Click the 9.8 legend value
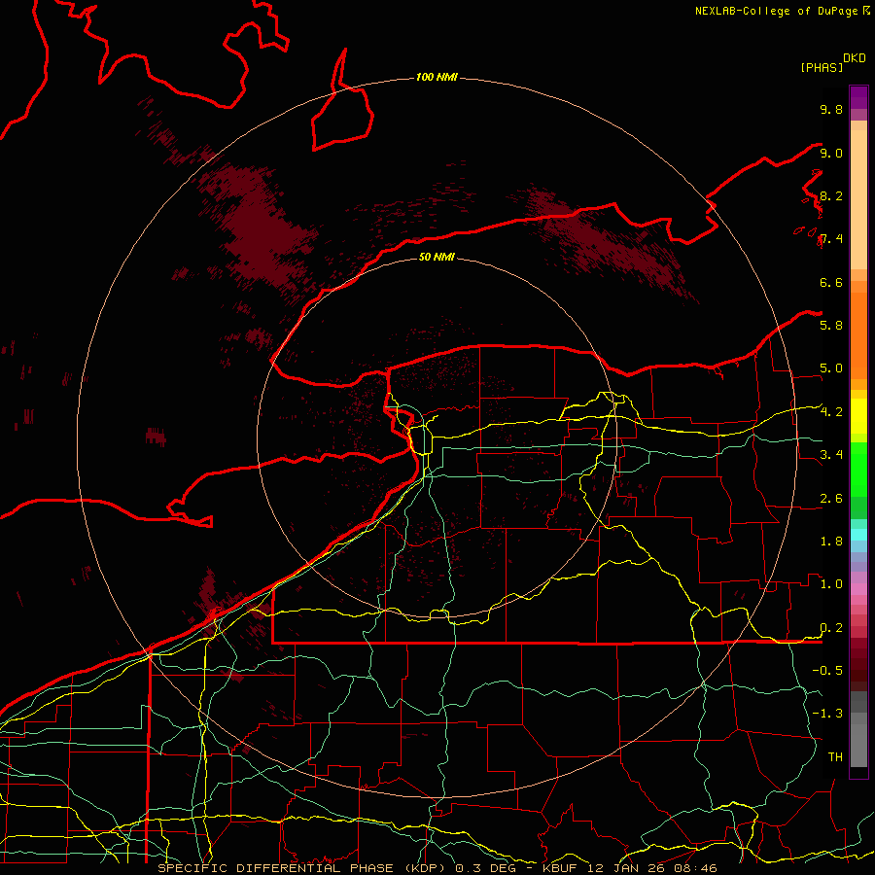The image size is (875, 875). click(x=831, y=109)
